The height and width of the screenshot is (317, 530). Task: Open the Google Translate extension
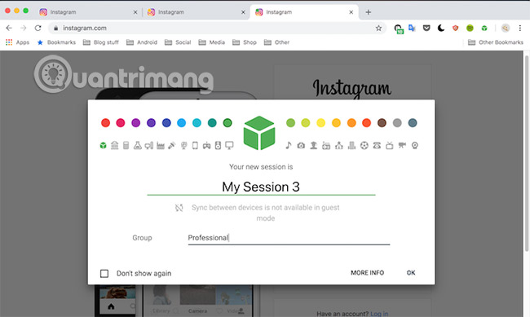click(412, 28)
